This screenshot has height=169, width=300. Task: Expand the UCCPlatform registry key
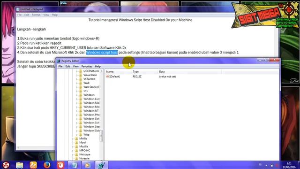pyautogui.click(x=77, y=71)
